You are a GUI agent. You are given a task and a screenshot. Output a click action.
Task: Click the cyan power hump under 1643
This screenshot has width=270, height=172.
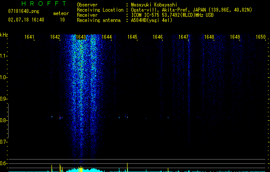click(x=85, y=170)
